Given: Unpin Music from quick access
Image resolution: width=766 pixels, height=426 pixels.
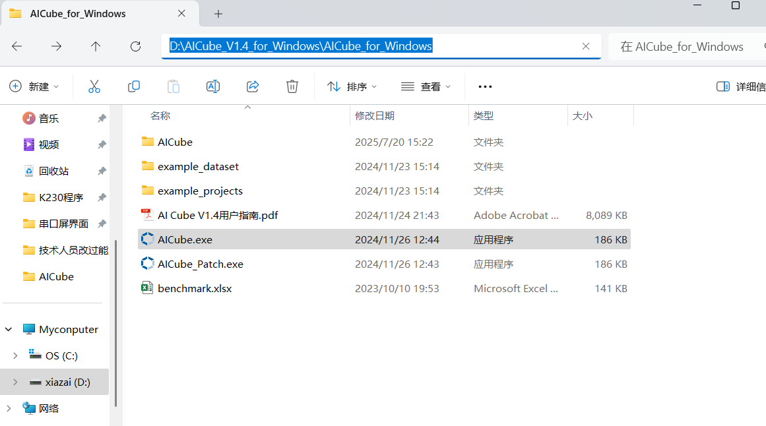Looking at the screenshot, I should click(102, 118).
